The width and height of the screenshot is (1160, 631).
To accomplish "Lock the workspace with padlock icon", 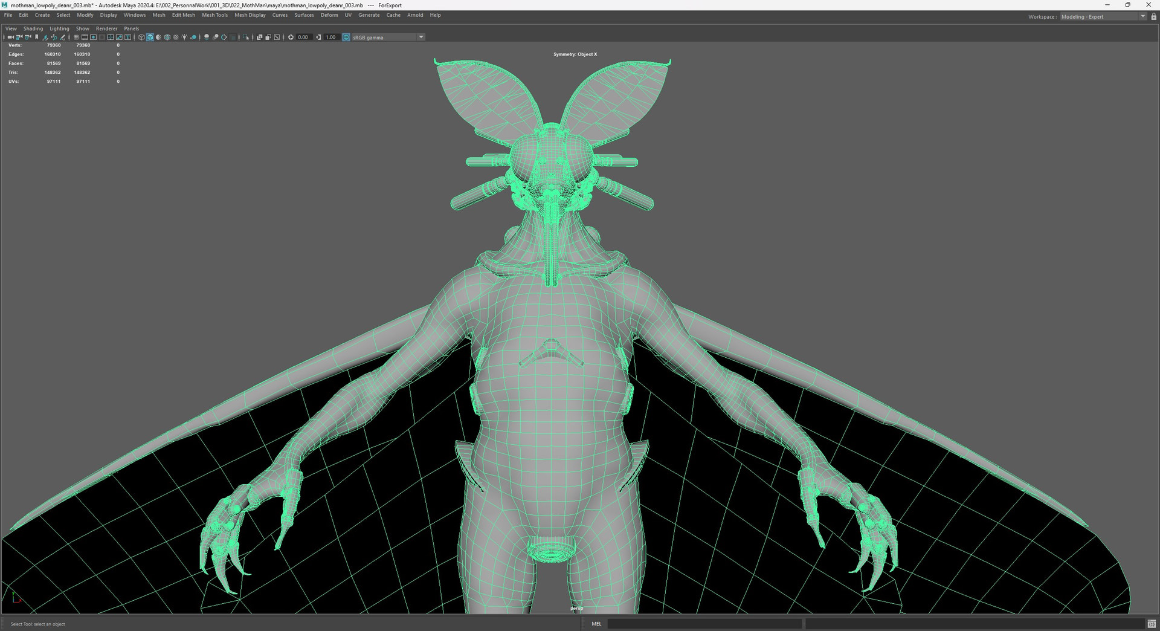I will pyautogui.click(x=1153, y=17).
